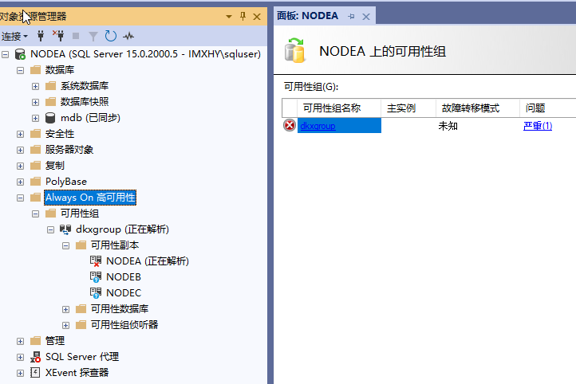Image resolution: width=576 pixels, height=384 pixels.
Task: Click the SQL Server 代理 agent icon
Action: pos(35,357)
